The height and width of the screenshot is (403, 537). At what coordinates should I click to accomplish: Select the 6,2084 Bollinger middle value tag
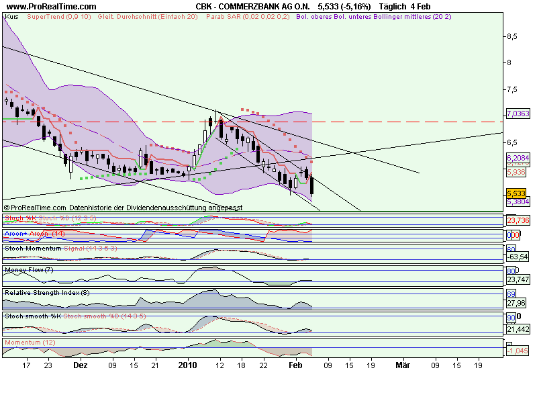click(518, 158)
